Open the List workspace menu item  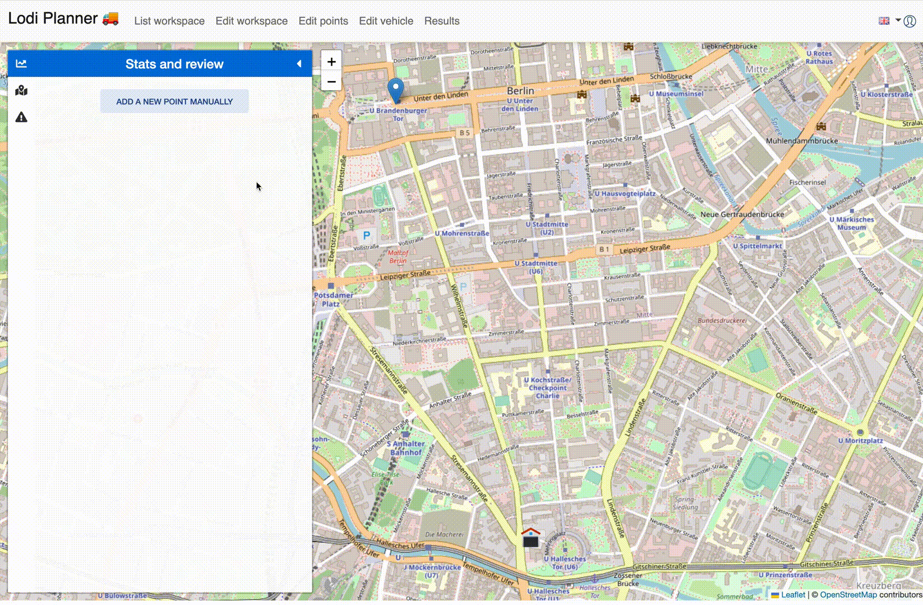point(169,21)
